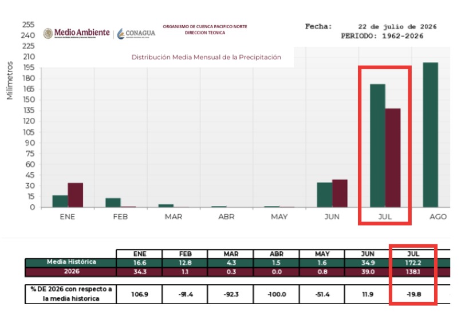Image resolution: width=473 pixels, height=313 pixels.
Task: Click the CONAGUA logo
Action: coord(136,33)
